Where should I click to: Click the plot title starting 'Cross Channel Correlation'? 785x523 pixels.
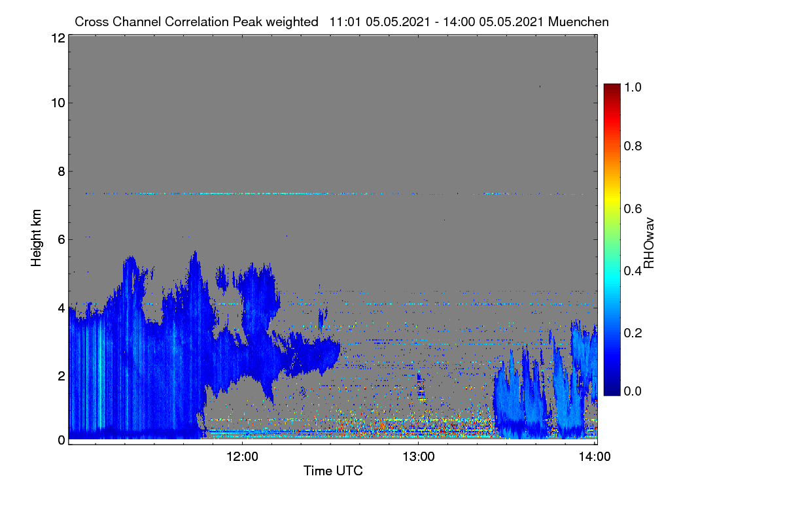[x=341, y=22]
